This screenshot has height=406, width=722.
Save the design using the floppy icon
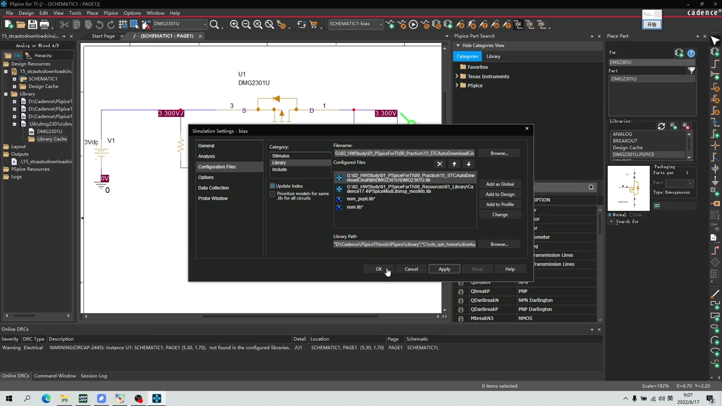point(33,24)
